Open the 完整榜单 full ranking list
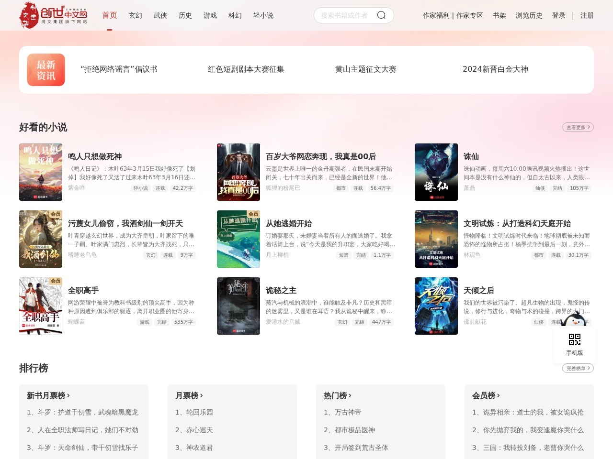The height and width of the screenshot is (459, 613). (577, 368)
